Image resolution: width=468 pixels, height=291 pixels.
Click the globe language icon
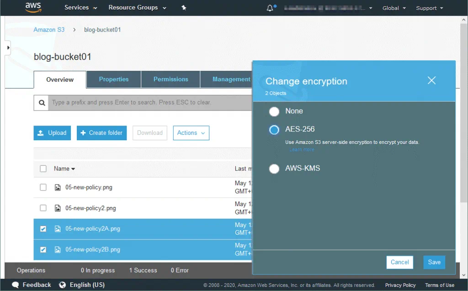point(63,285)
